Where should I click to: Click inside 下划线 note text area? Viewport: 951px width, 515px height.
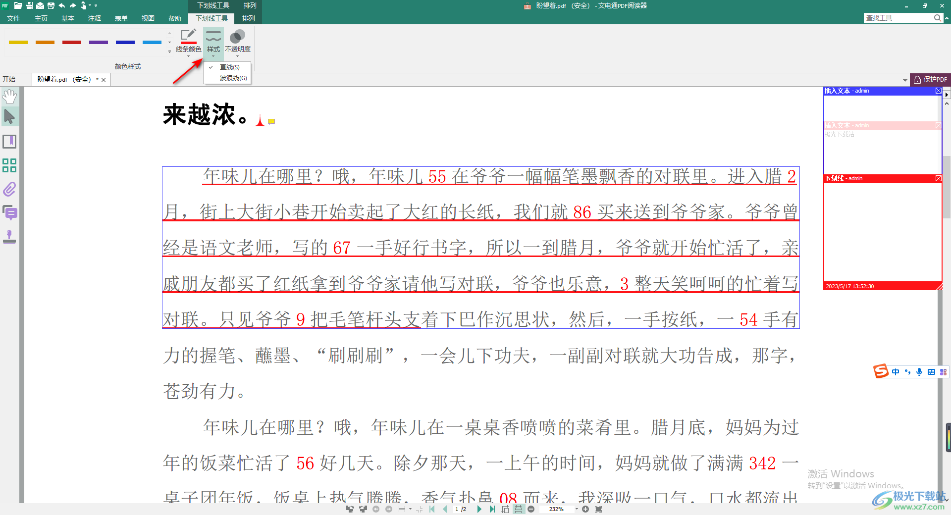click(x=882, y=232)
